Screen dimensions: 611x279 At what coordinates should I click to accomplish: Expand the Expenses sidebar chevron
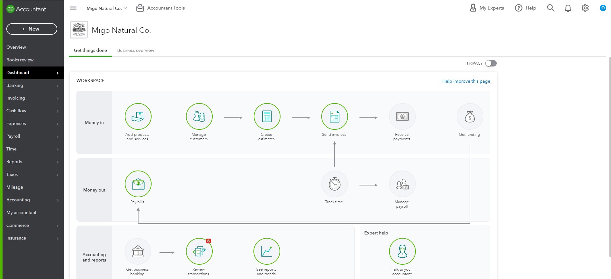(57, 124)
